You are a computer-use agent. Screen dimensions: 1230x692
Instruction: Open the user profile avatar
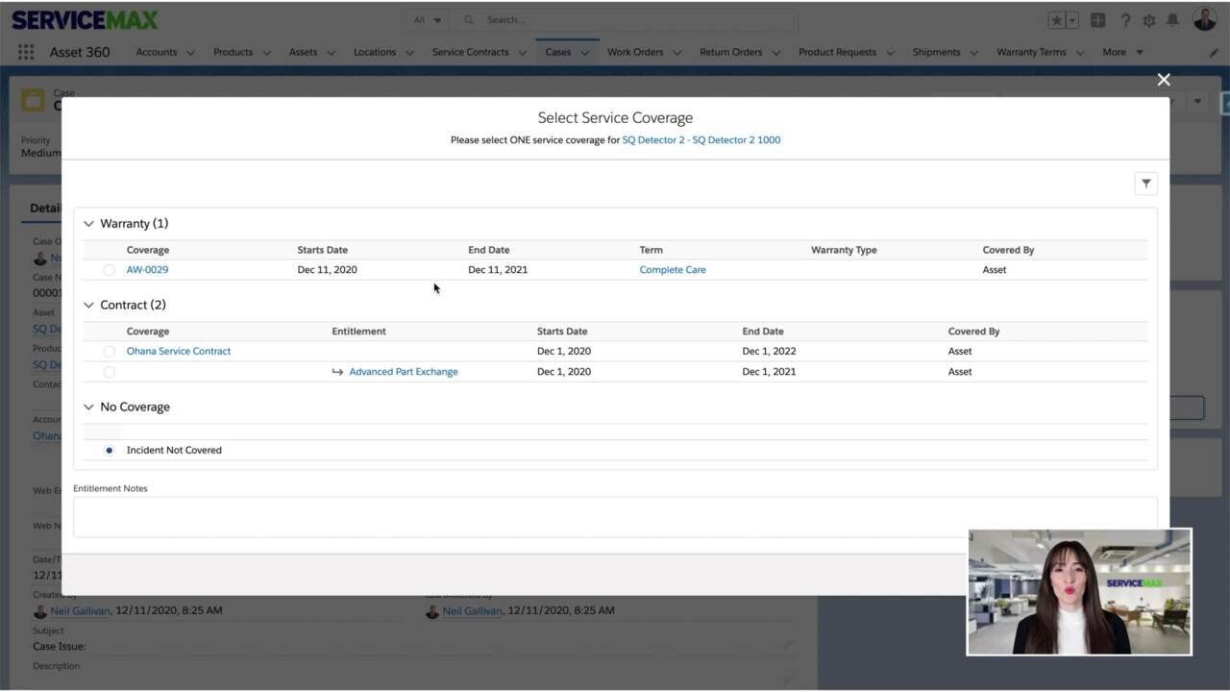click(1204, 19)
